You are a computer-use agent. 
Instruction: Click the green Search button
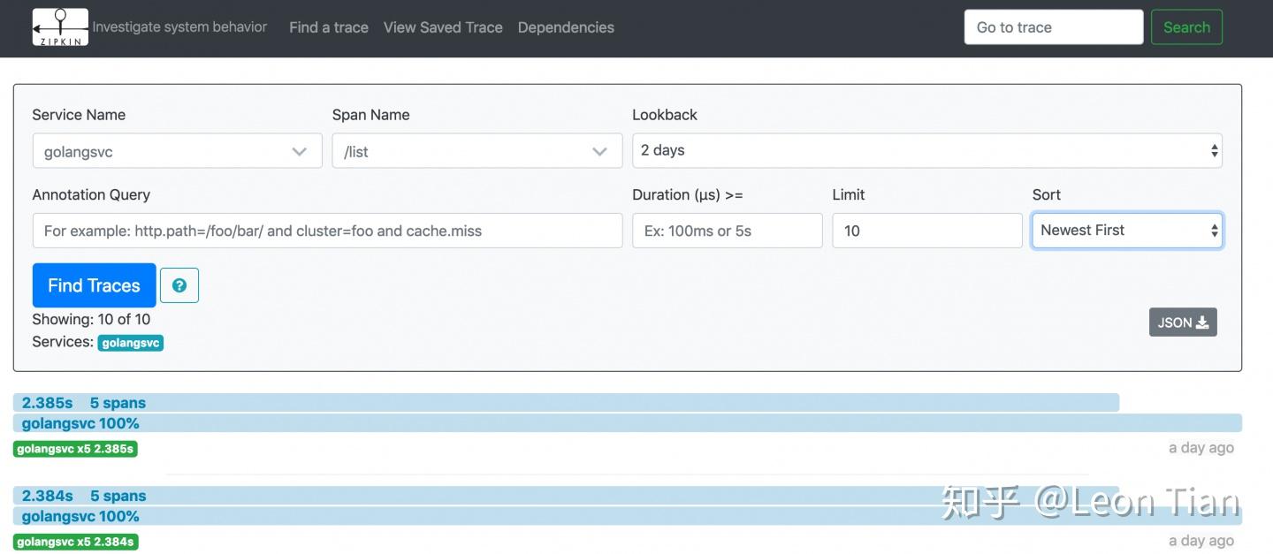click(x=1186, y=27)
